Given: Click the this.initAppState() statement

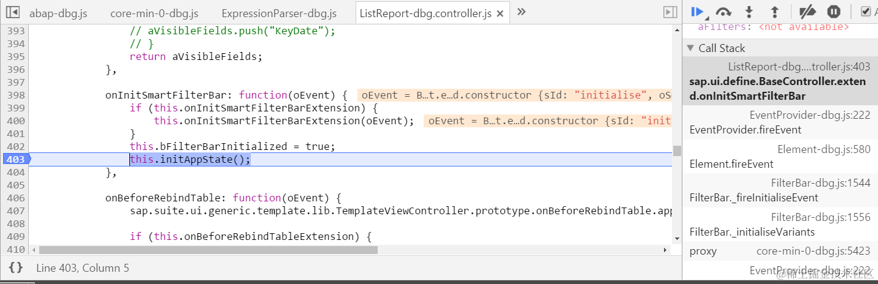Looking at the screenshot, I should pos(190,159).
